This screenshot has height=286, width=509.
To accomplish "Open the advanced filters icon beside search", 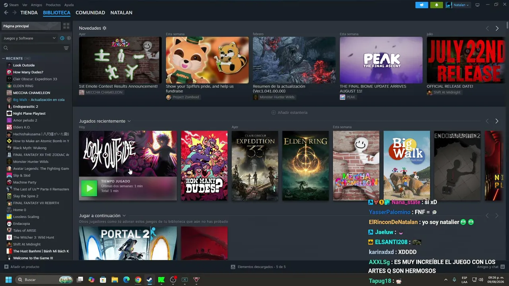I will pyautogui.click(x=66, y=48).
